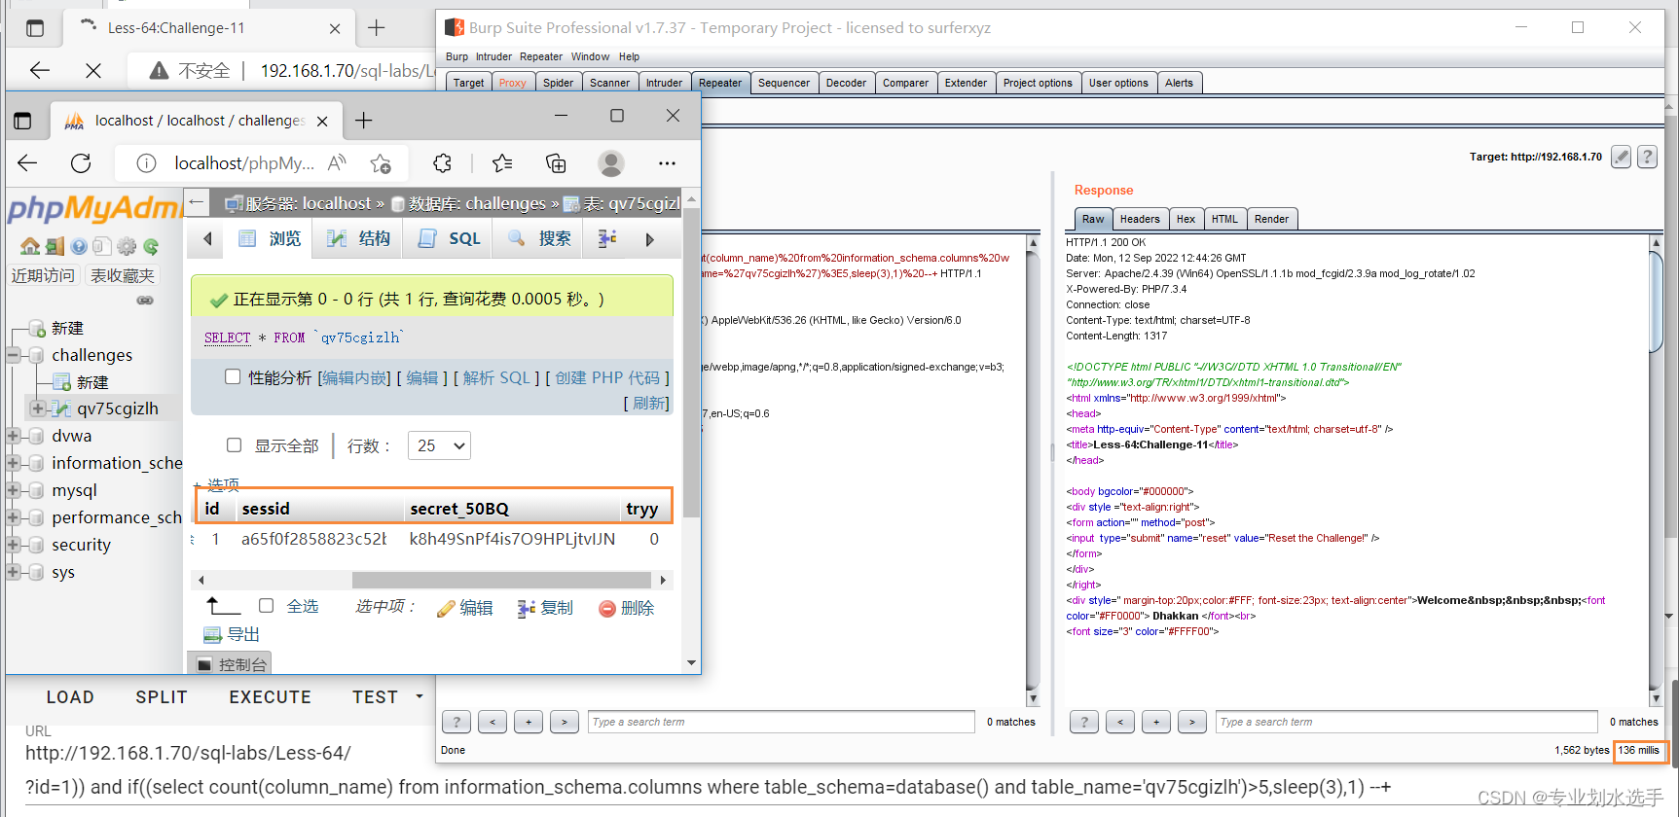
Task: Refresh the localhost phpMyAdmin browser page
Action: tap(81, 163)
